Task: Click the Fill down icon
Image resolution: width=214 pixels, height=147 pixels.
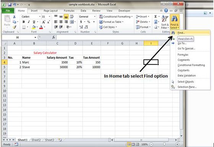Action: (x=156, y=22)
